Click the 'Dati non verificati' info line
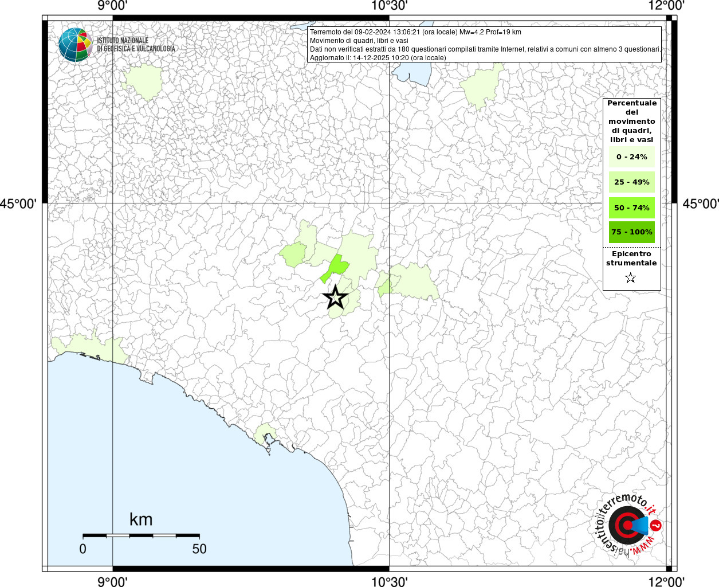The width and height of the screenshot is (719, 587). pos(485,49)
